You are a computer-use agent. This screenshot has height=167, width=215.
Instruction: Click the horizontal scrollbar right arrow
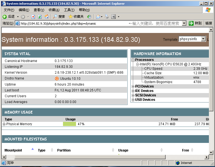(207, 157)
